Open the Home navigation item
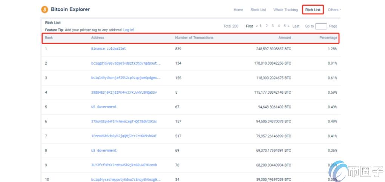Screen dimensions: 385x182 (x=238, y=10)
